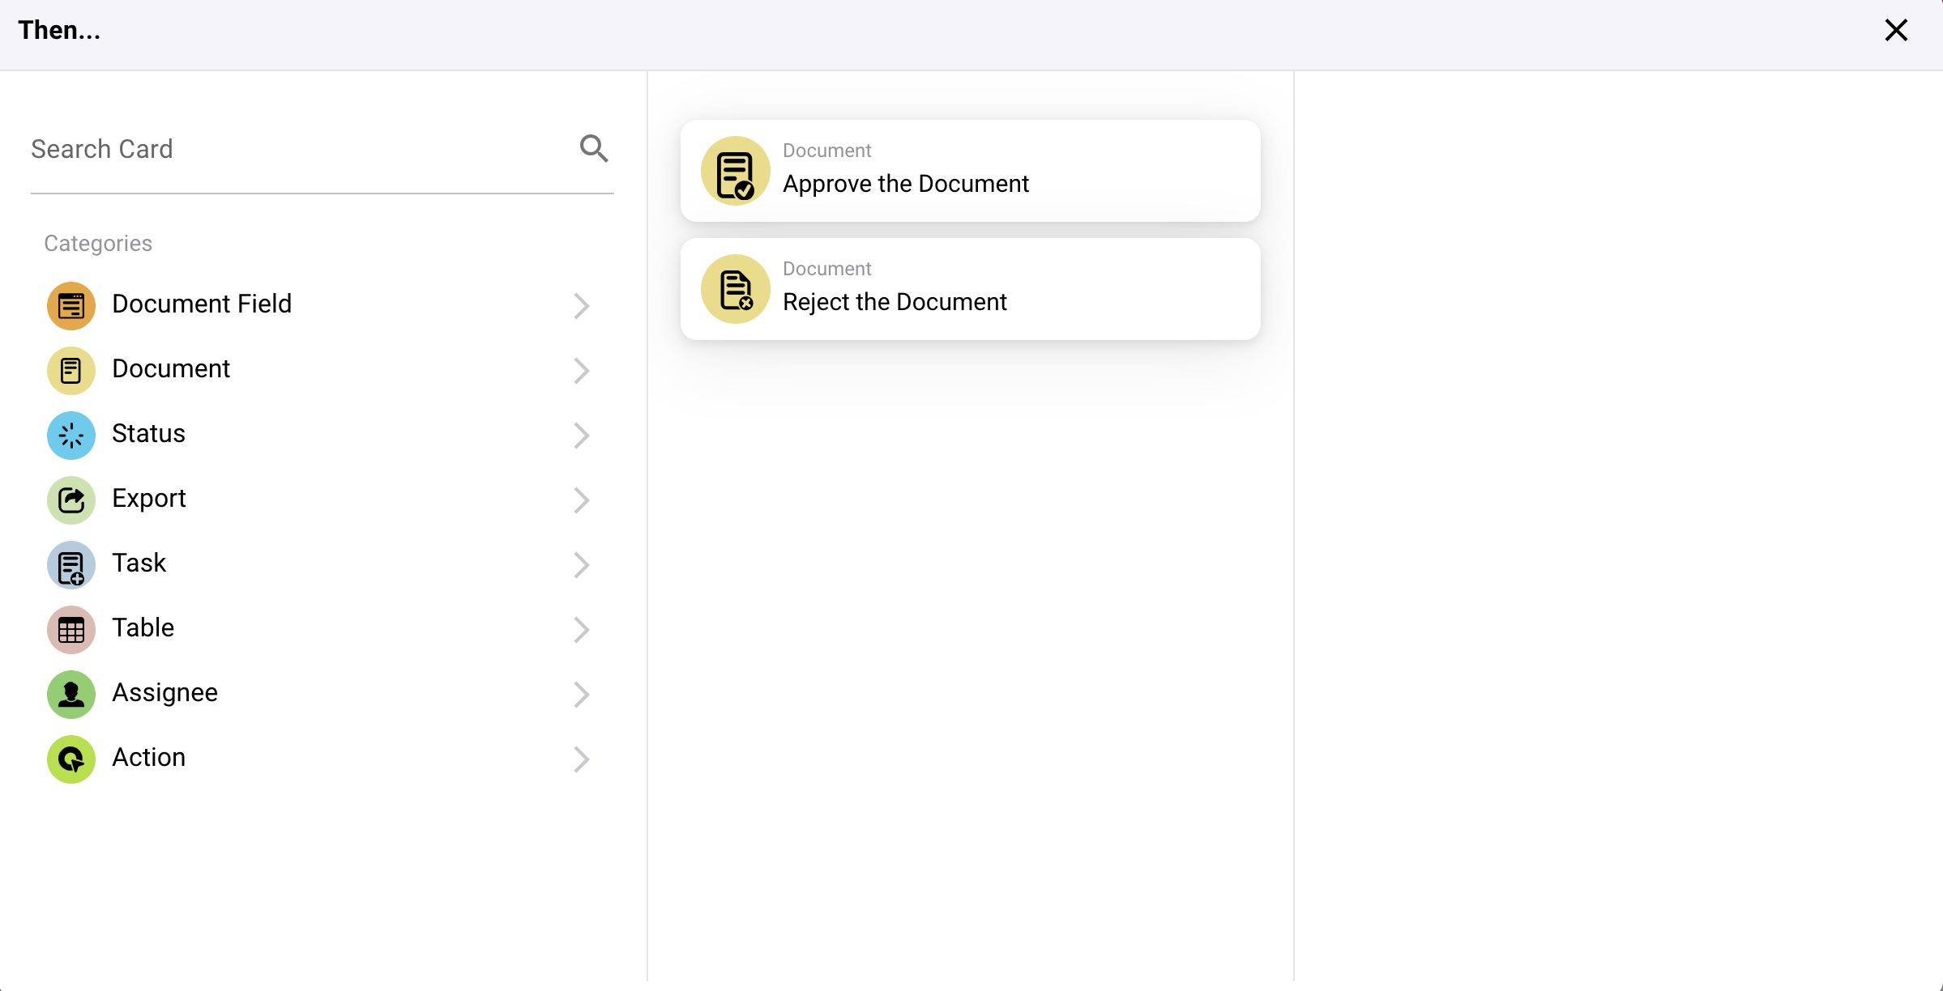Select the Task category label
1943x991 pixels.
[x=139, y=564]
